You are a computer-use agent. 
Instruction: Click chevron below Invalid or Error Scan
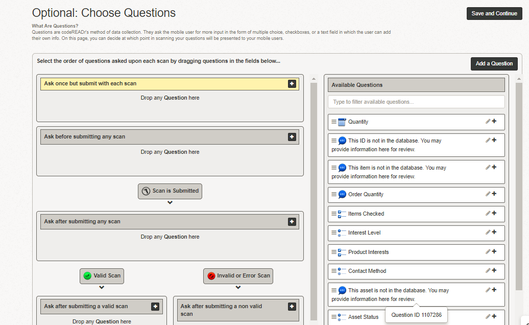coord(238,288)
